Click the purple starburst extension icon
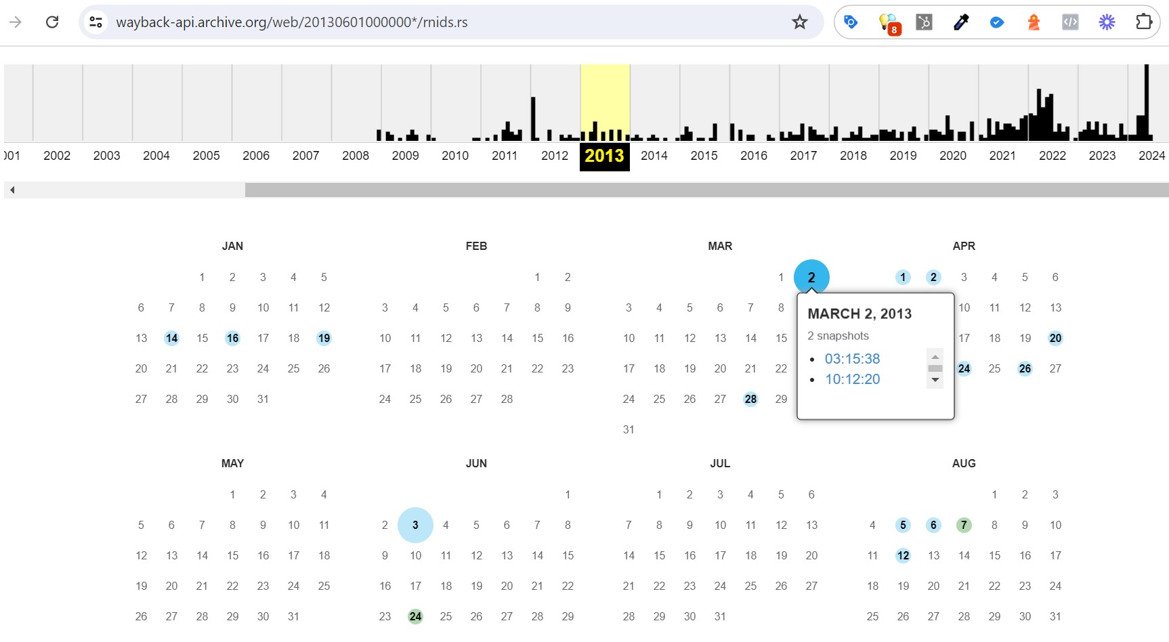Screen dimensions: 1169x642 1107,22
